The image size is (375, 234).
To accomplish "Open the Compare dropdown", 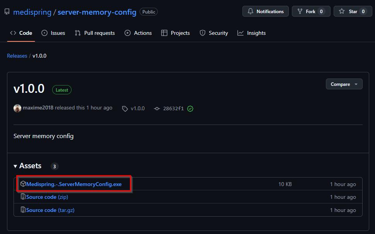I will [x=344, y=84].
